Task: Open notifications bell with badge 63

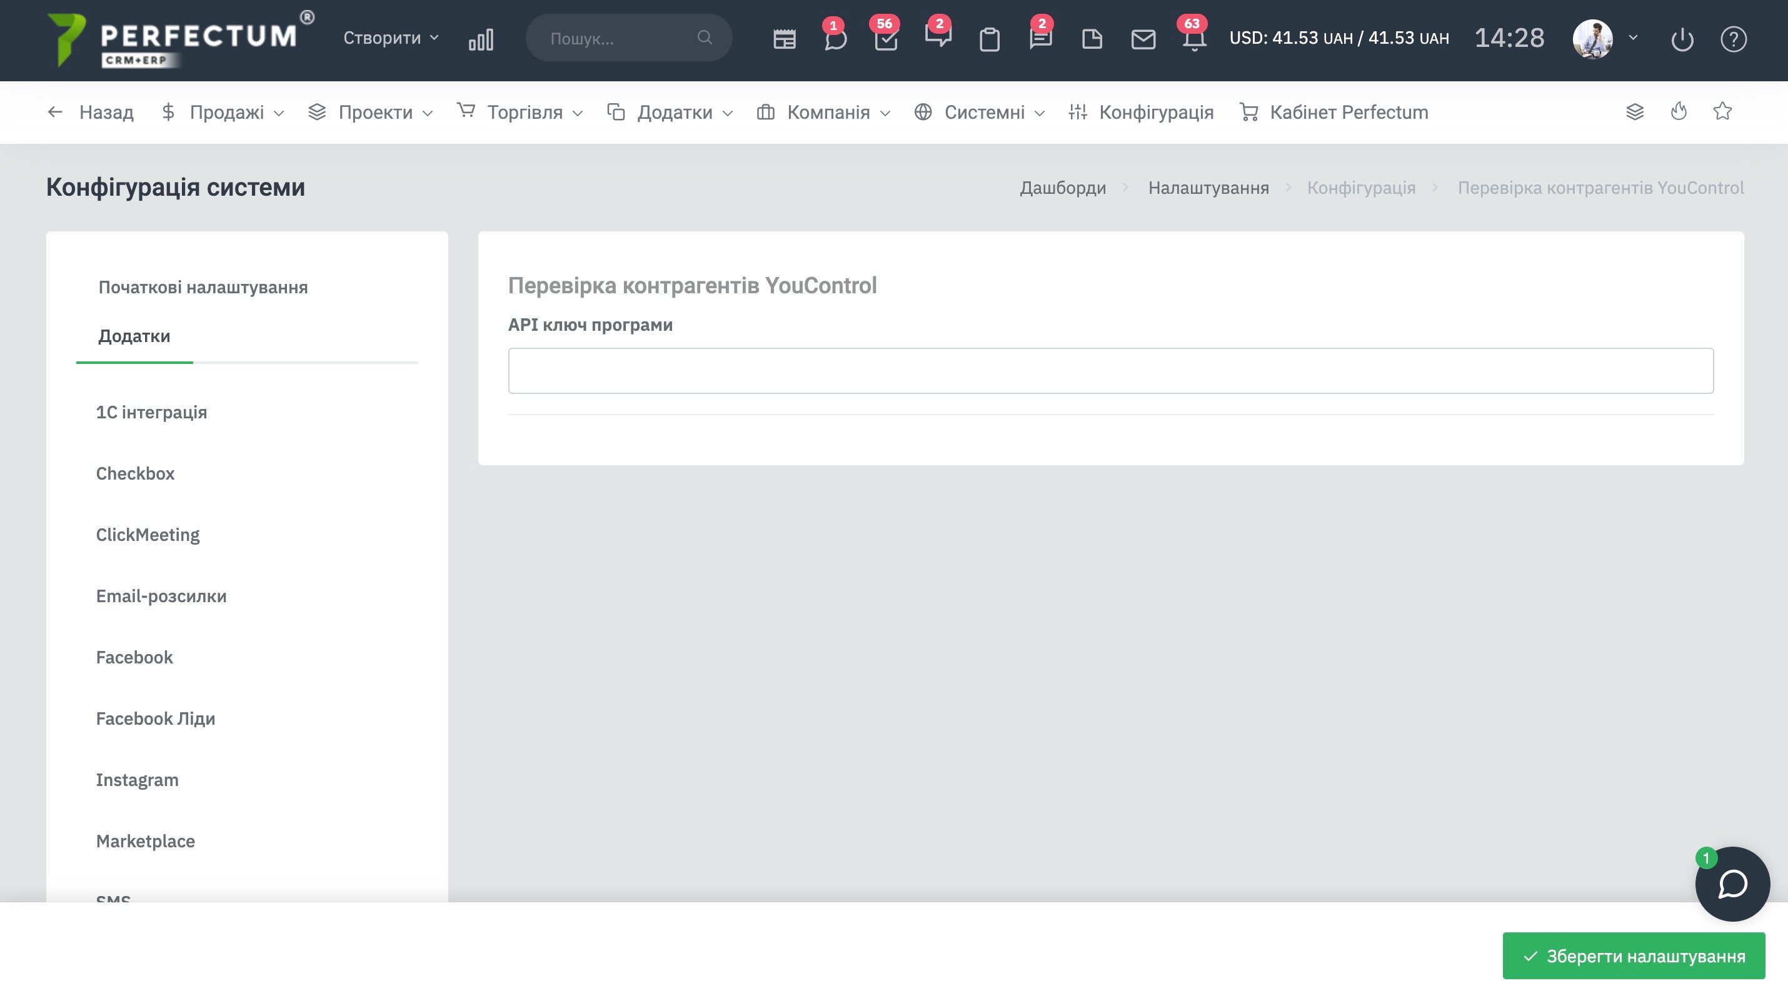Action: pos(1195,40)
